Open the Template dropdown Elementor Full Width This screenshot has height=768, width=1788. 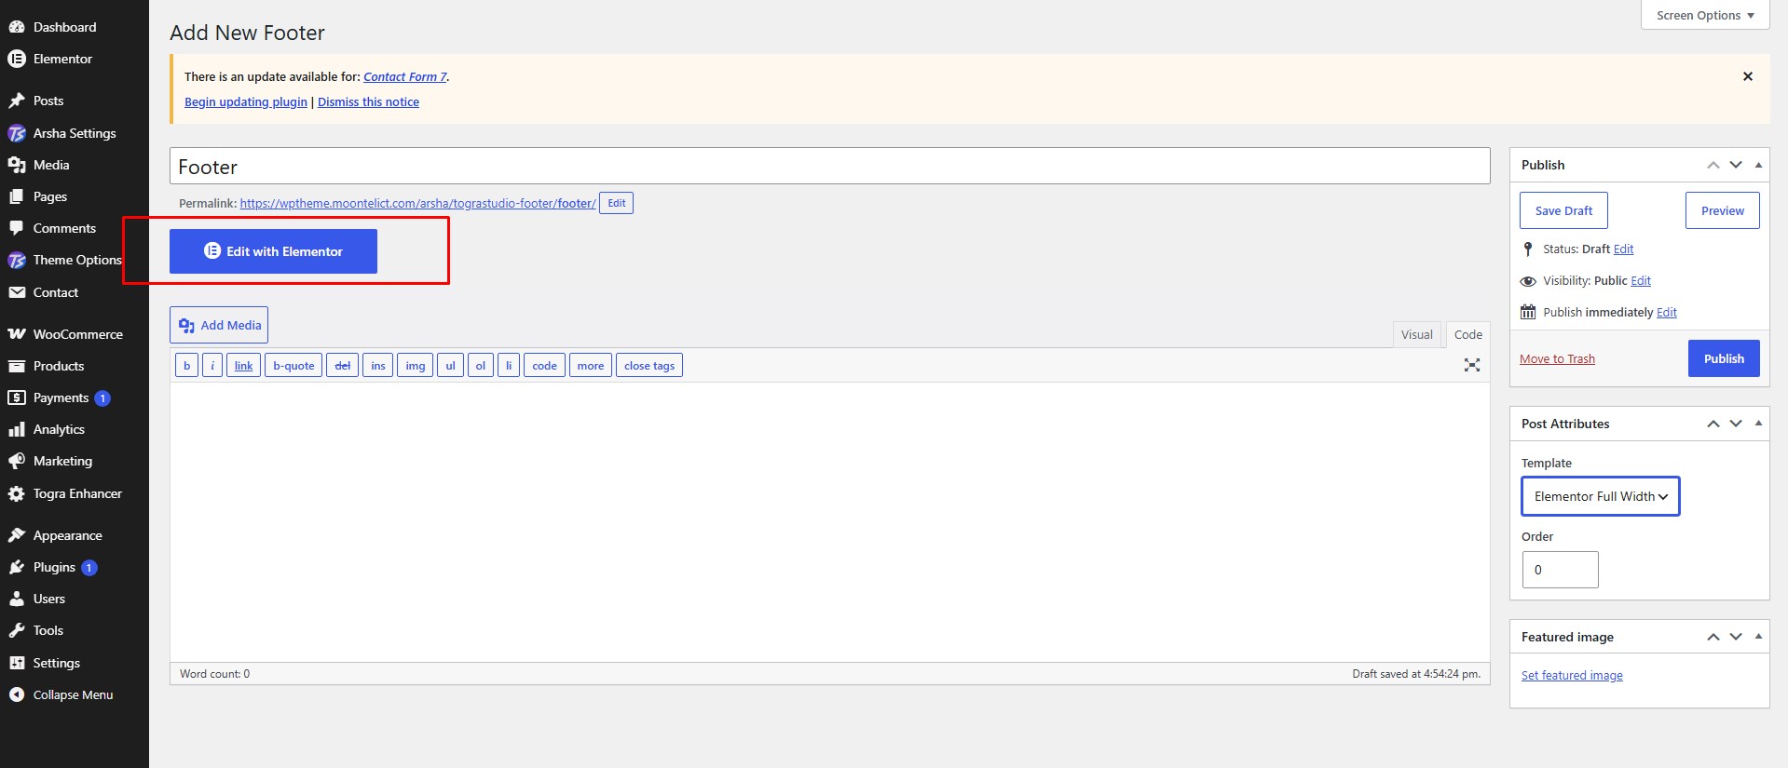pyautogui.click(x=1601, y=496)
